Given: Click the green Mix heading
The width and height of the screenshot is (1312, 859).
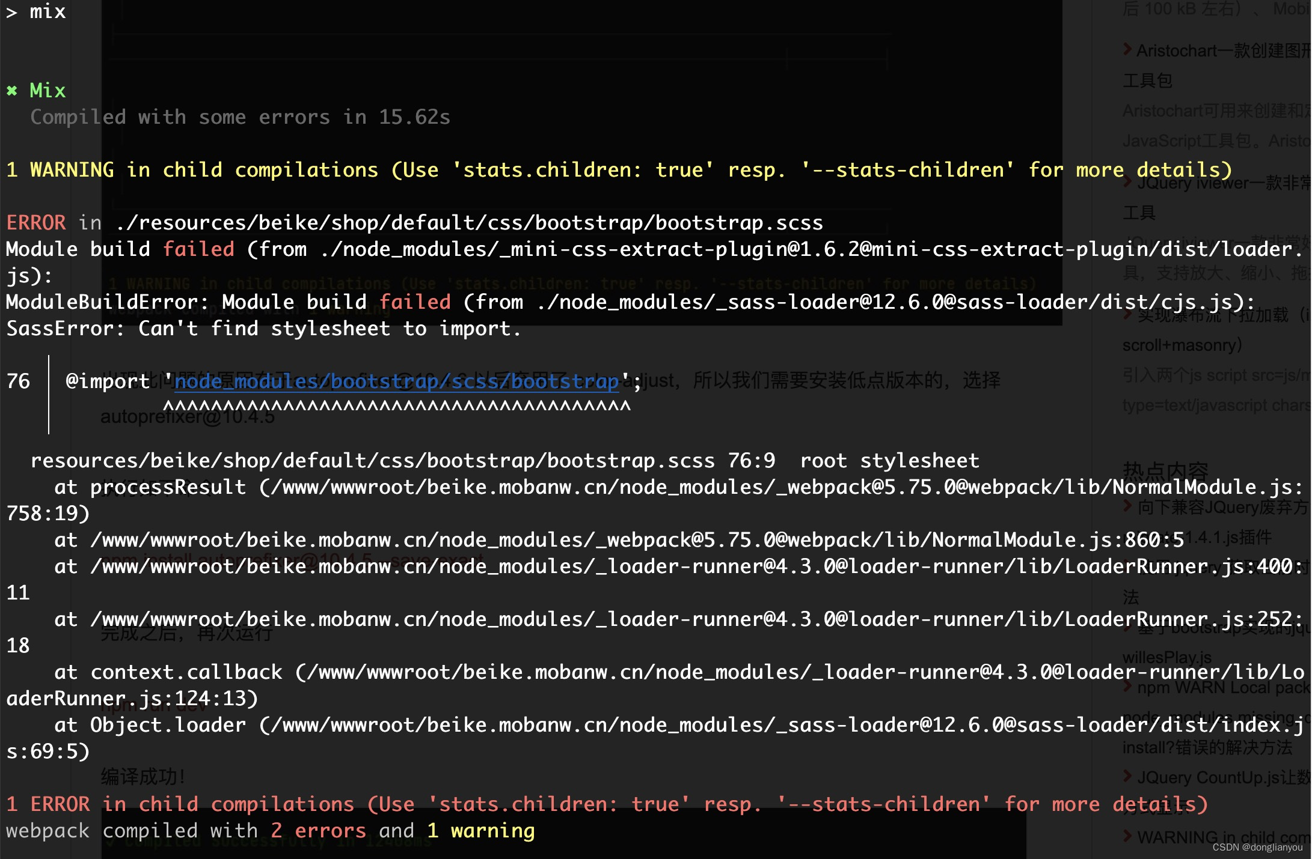Looking at the screenshot, I should (48, 91).
